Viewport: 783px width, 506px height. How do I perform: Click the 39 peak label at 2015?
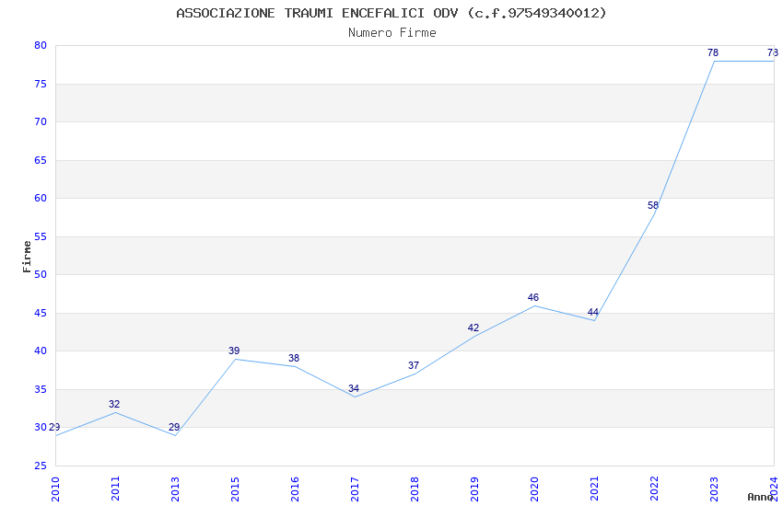click(x=234, y=351)
